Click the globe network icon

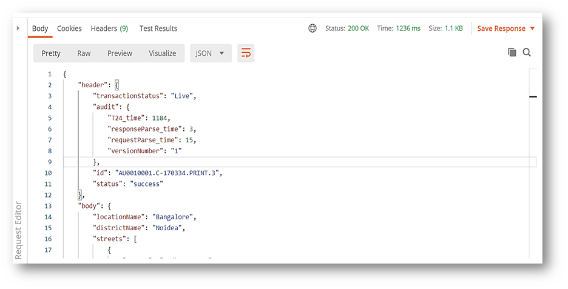[313, 28]
